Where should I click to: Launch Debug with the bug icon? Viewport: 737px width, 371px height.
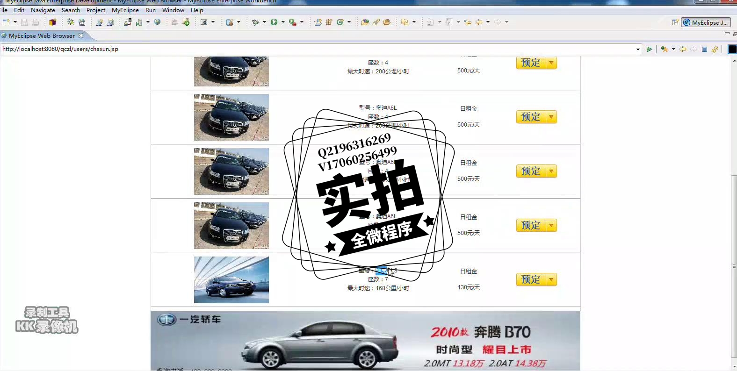255,22
